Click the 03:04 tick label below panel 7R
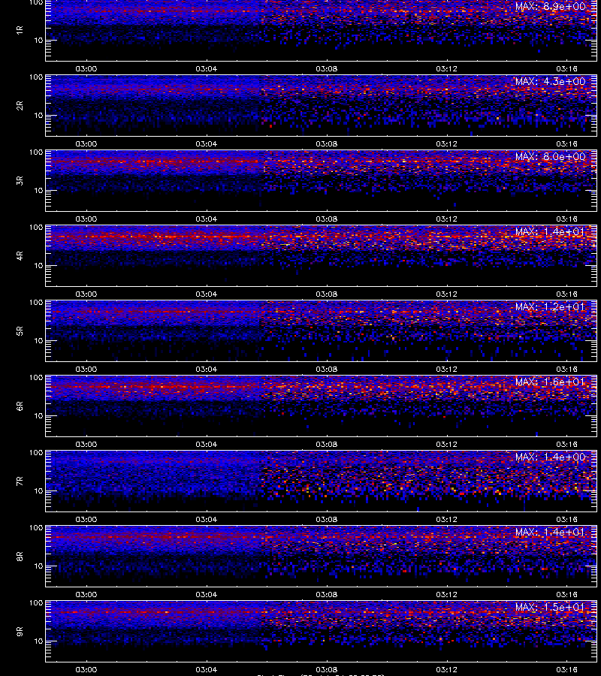The image size is (601, 676). [x=207, y=519]
